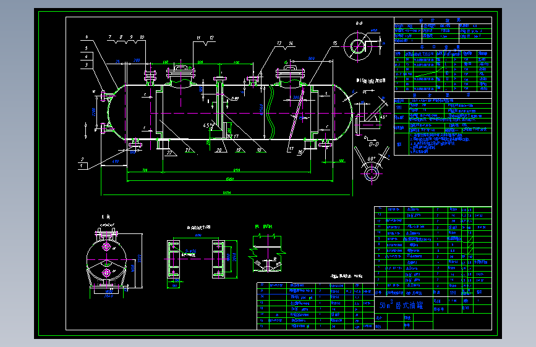Select part callout number 13

click(x=279, y=43)
